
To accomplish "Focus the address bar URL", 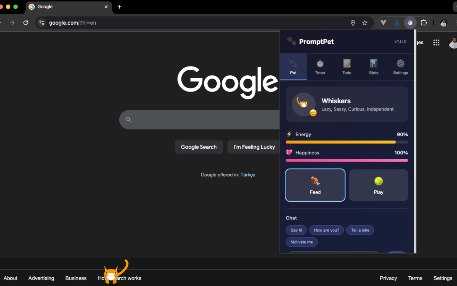I will pyautogui.click(x=72, y=23).
